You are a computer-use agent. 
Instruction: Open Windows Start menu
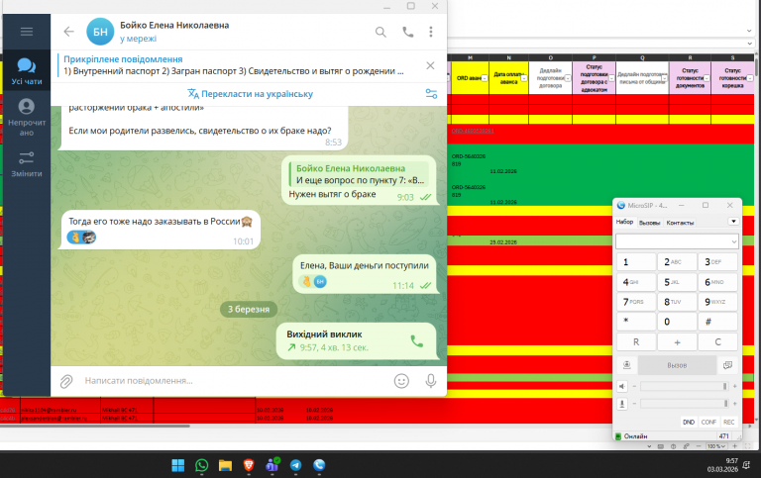178,465
